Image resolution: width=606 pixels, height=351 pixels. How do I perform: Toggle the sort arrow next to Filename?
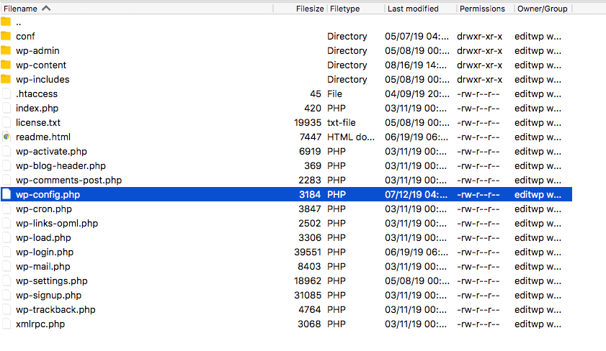tap(46, 9)
